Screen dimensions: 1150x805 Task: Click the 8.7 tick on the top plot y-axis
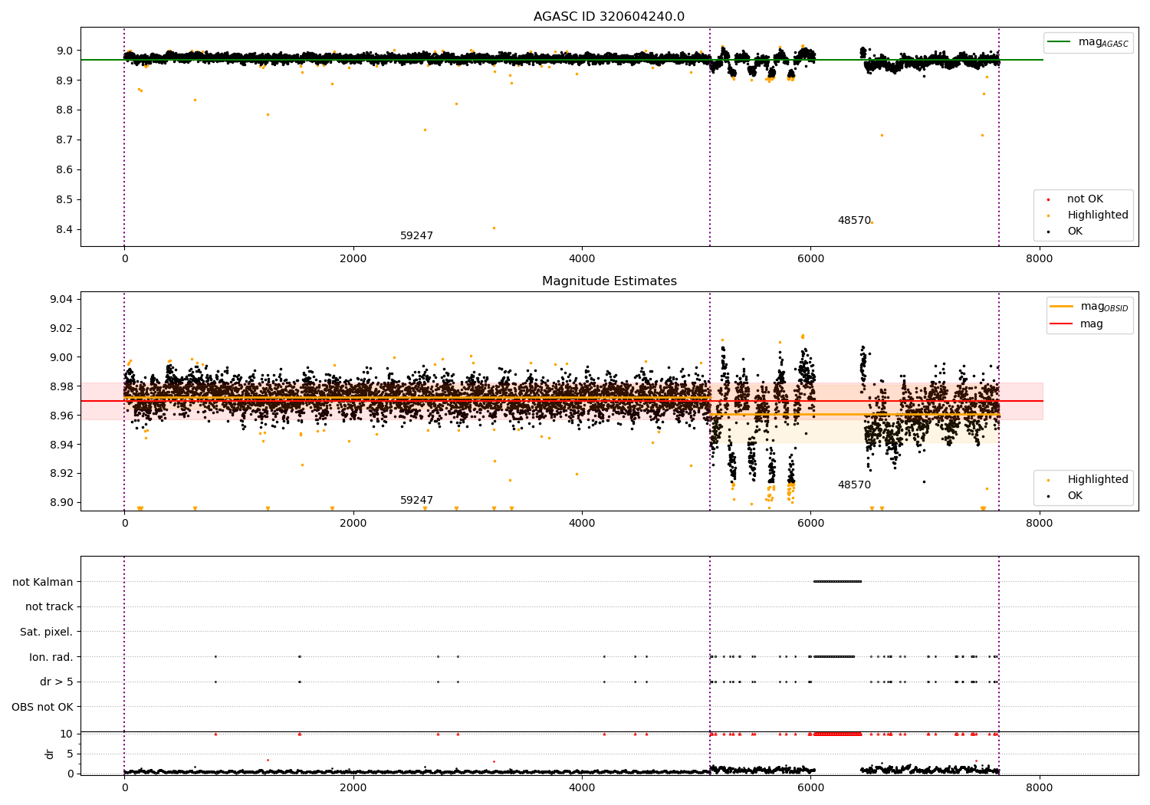tap(64, 140)
